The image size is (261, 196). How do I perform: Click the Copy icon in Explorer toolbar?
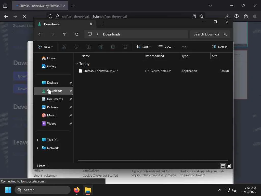click(x=76, y=47)
